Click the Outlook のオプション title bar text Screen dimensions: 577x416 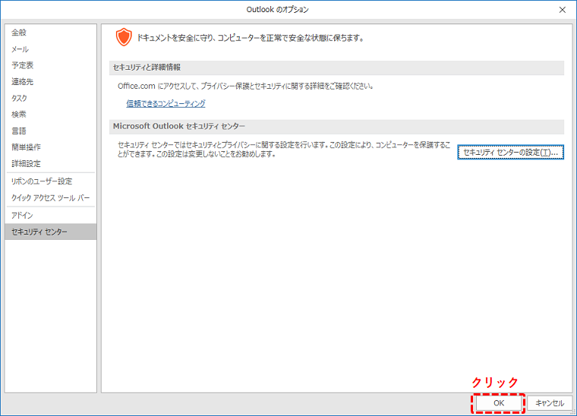[277, 10]
